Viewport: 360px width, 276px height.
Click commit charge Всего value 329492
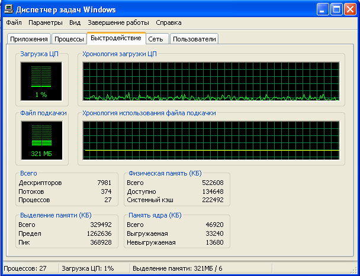pos(101,225)
